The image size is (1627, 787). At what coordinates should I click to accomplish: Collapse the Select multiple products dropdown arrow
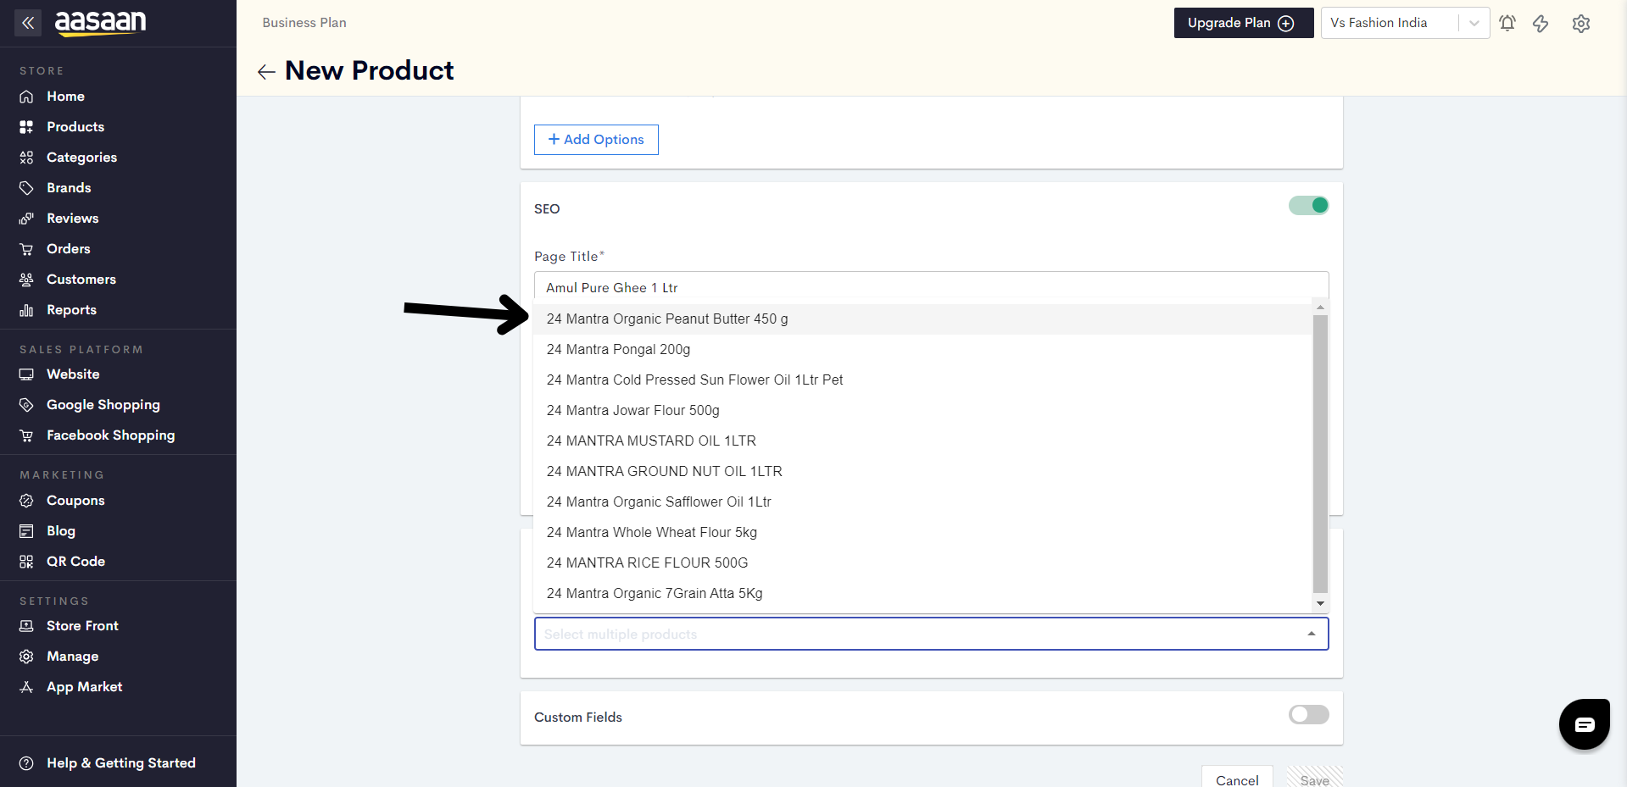(1312, 634)
